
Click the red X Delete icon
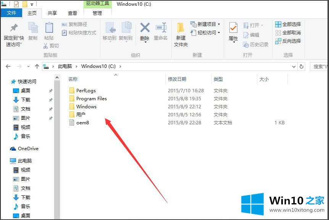(145, 28)
